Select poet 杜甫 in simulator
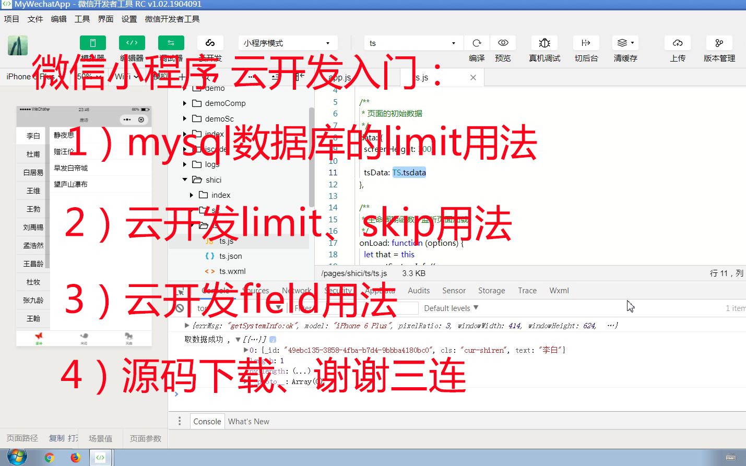The width and height of the screenshot is (746, 466). [x=33, y=154]
